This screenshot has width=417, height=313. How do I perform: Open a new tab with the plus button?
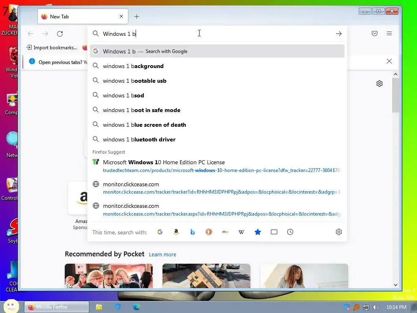click(137, 17)
